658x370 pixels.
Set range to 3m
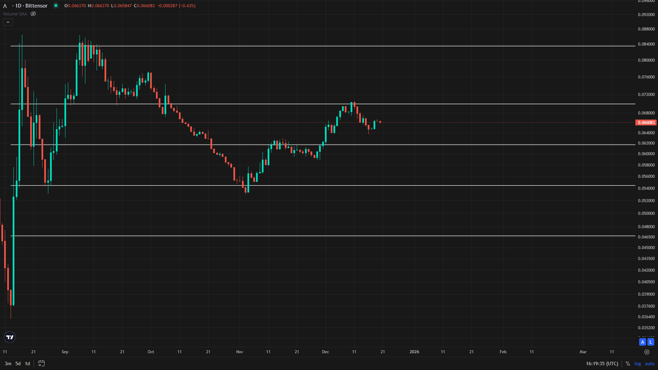(8, 363)
